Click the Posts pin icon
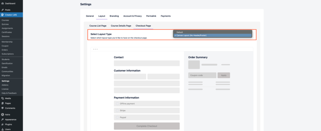The image size is (321, 131). (3, 10)
